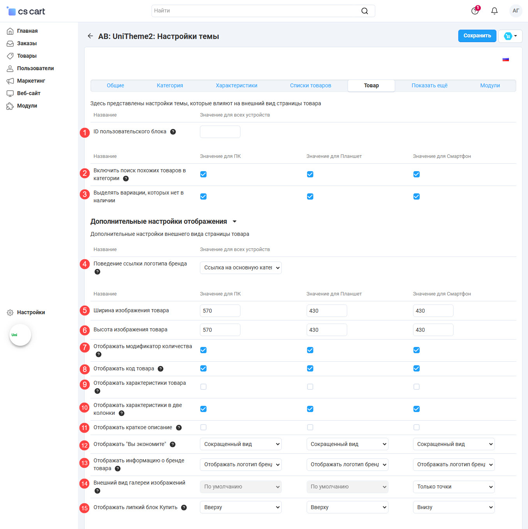Uncheck Выделять вариации for Планшет
Image resolution: width=528 pixels, height=529 pixels.
(310, 196)
